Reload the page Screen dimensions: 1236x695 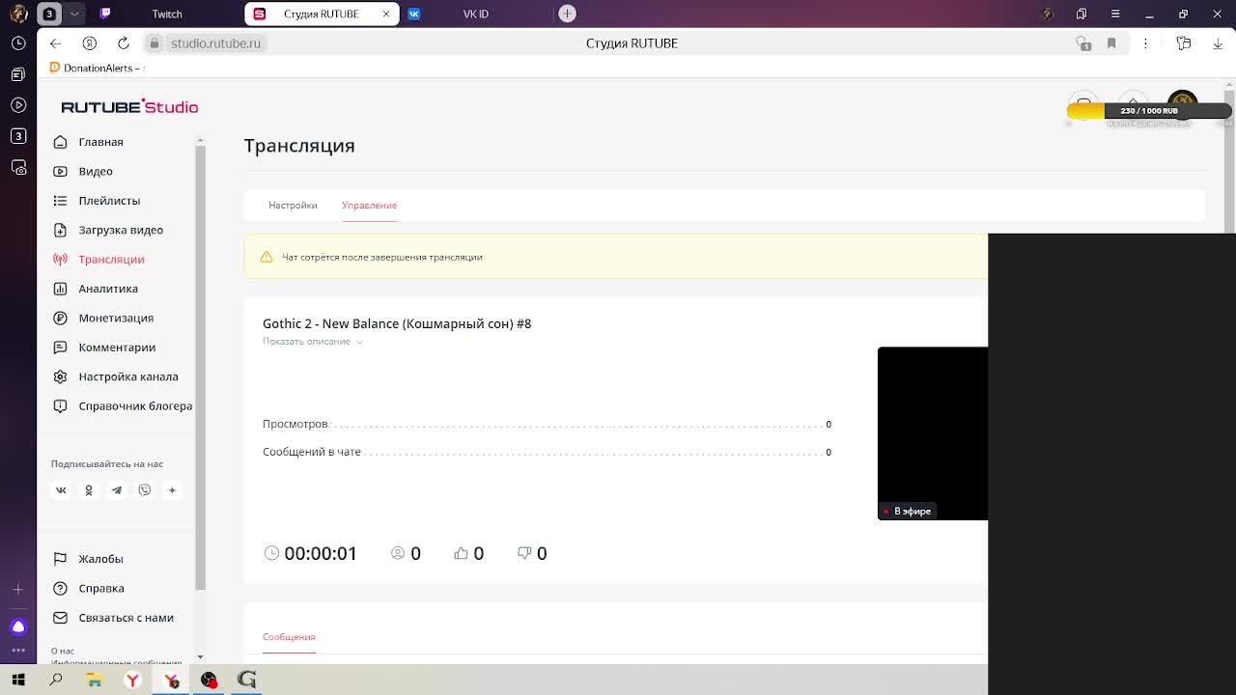tap(124, 43)
